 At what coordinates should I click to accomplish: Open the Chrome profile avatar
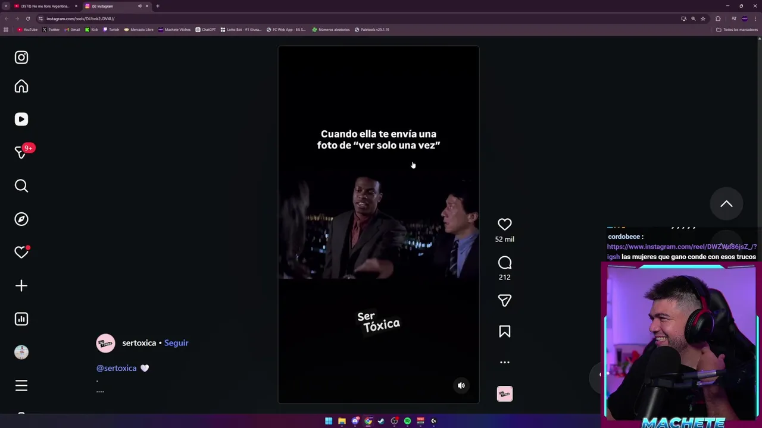[745, 18]
